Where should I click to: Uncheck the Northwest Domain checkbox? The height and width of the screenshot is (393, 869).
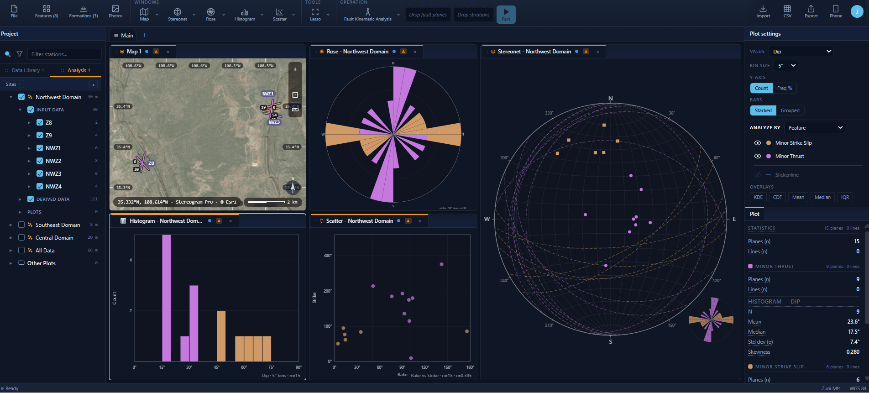click(x=21, y=97)
